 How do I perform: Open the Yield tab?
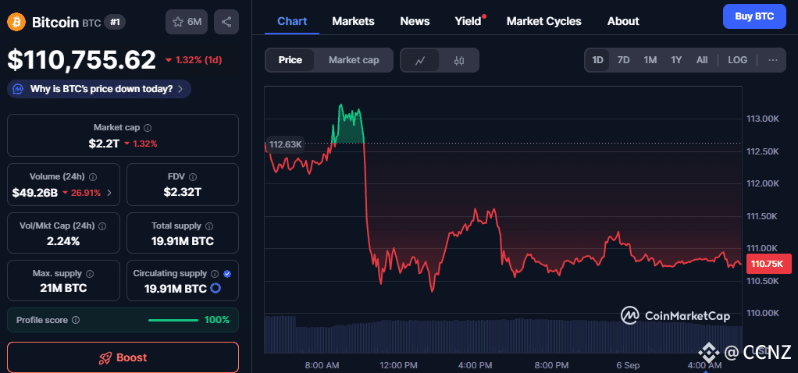coord(468,21)
